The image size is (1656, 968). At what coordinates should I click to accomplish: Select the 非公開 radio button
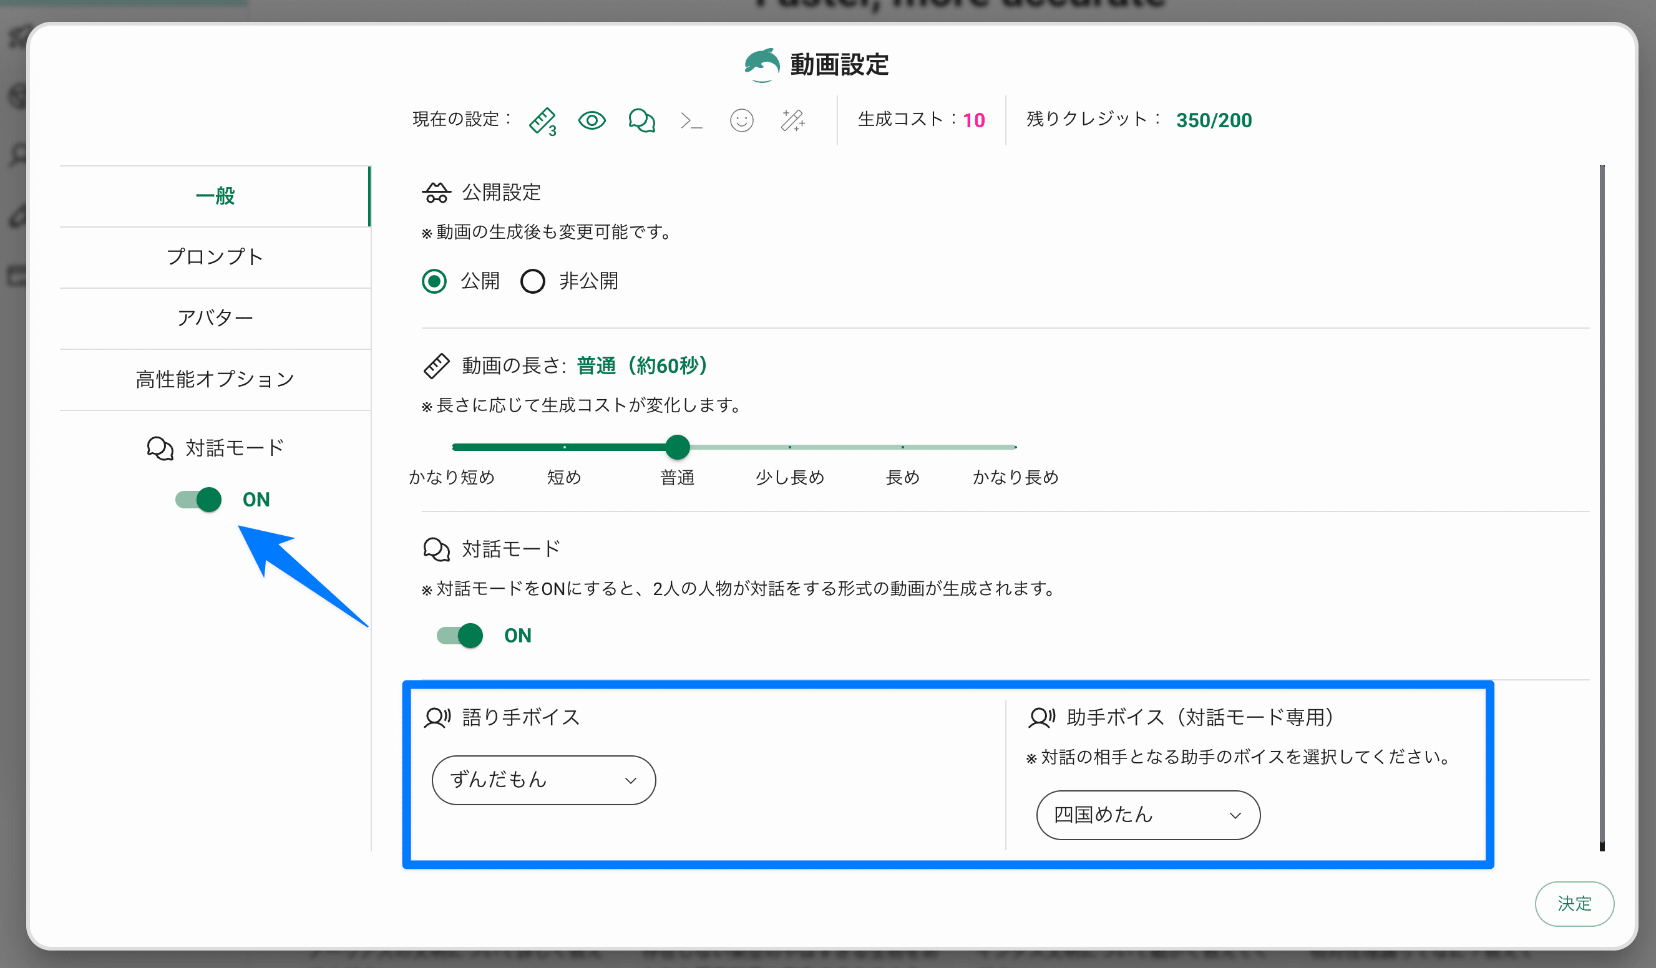(x=532, y=282)
